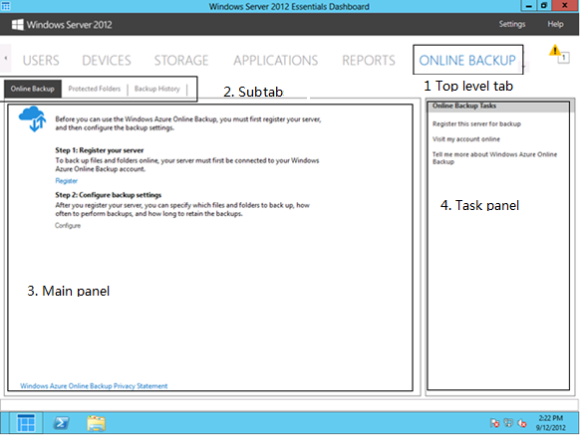Click the muted speaker tray icon
This screenshot has height=435, width=580.
(522, 423)
